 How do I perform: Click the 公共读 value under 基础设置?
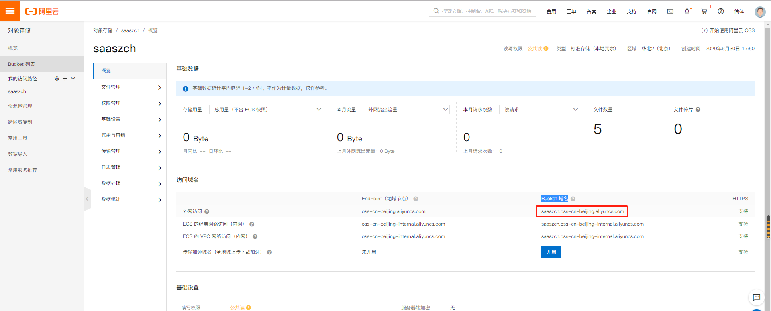pyautogui.click(x=237, y=308)
